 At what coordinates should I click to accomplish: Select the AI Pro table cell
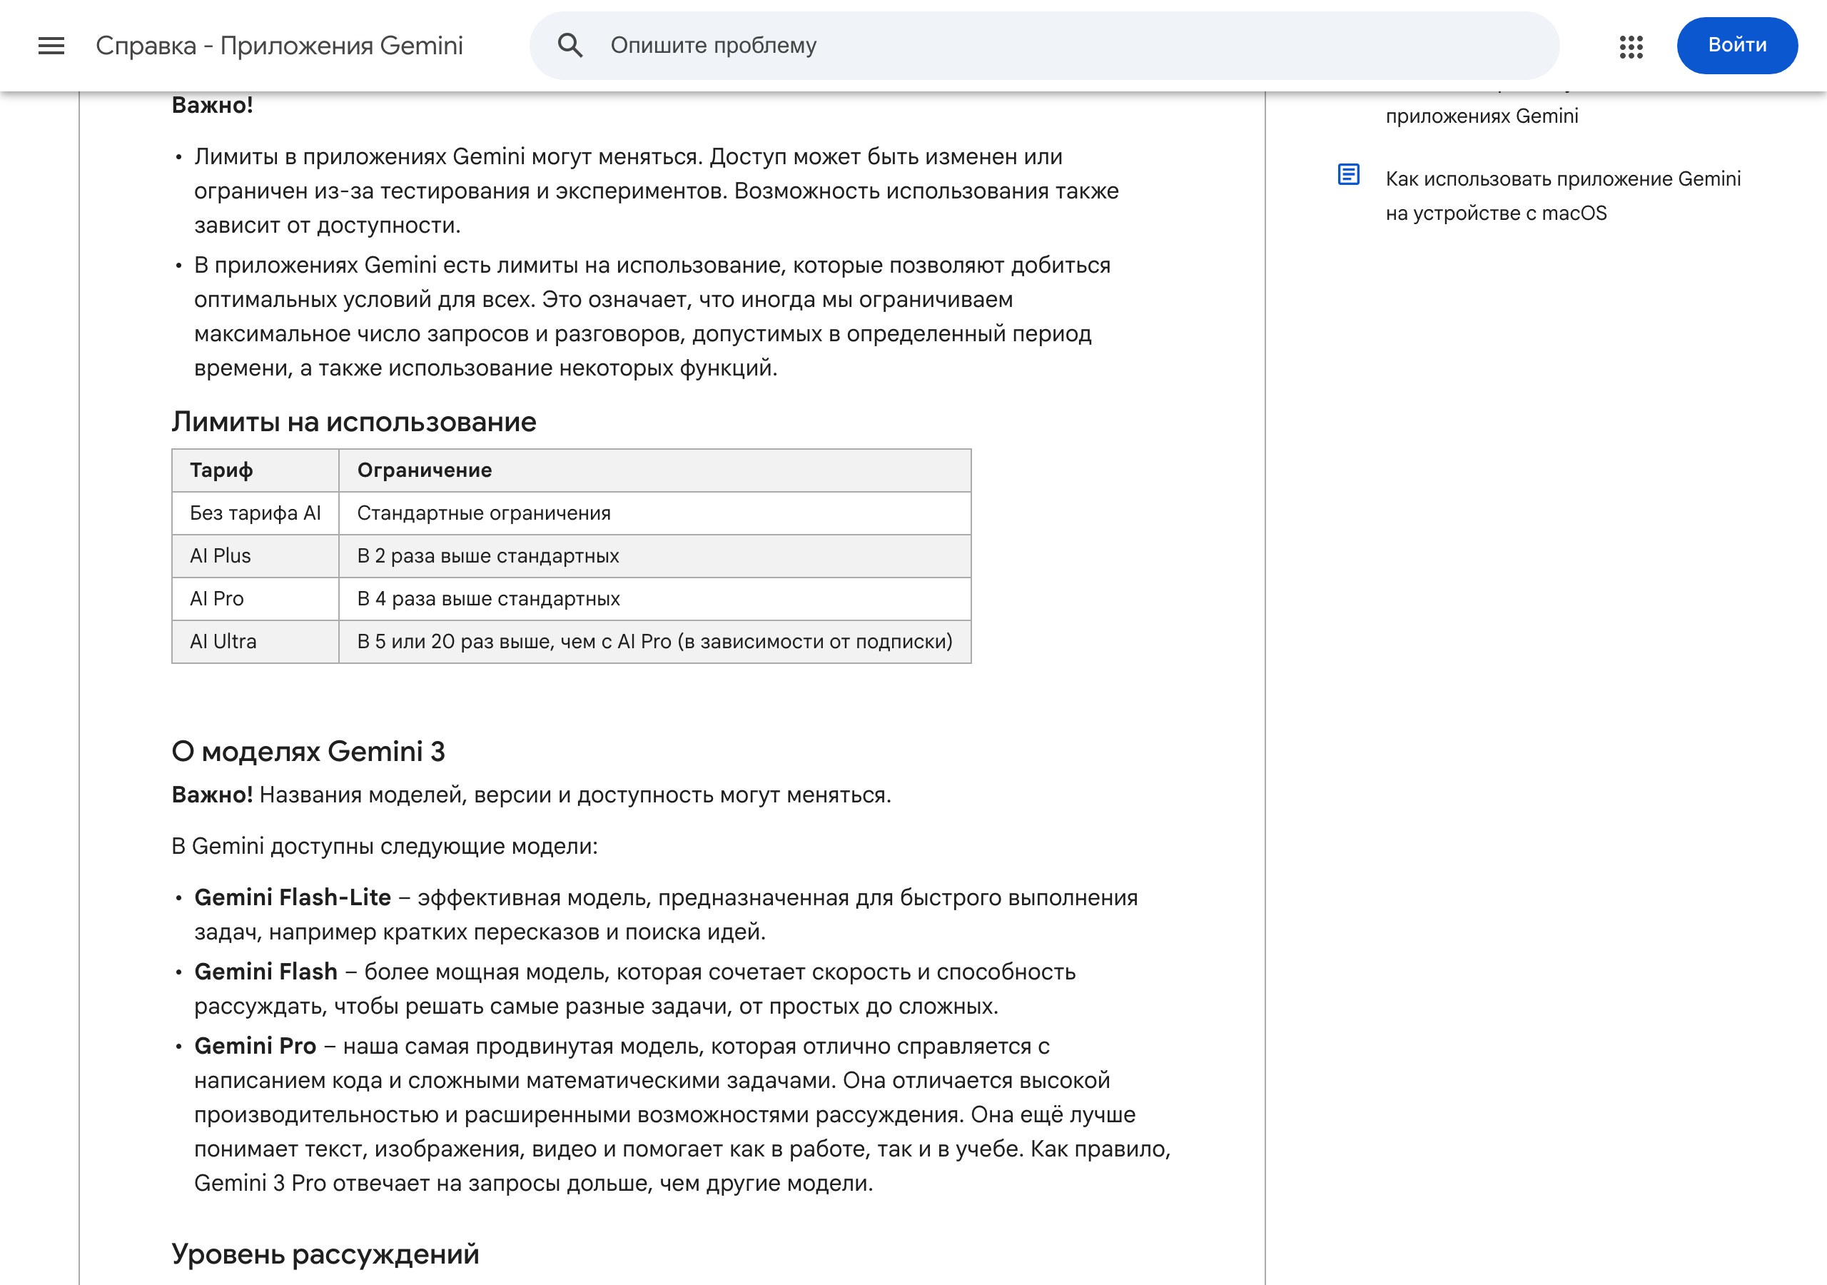click(255, 600)
